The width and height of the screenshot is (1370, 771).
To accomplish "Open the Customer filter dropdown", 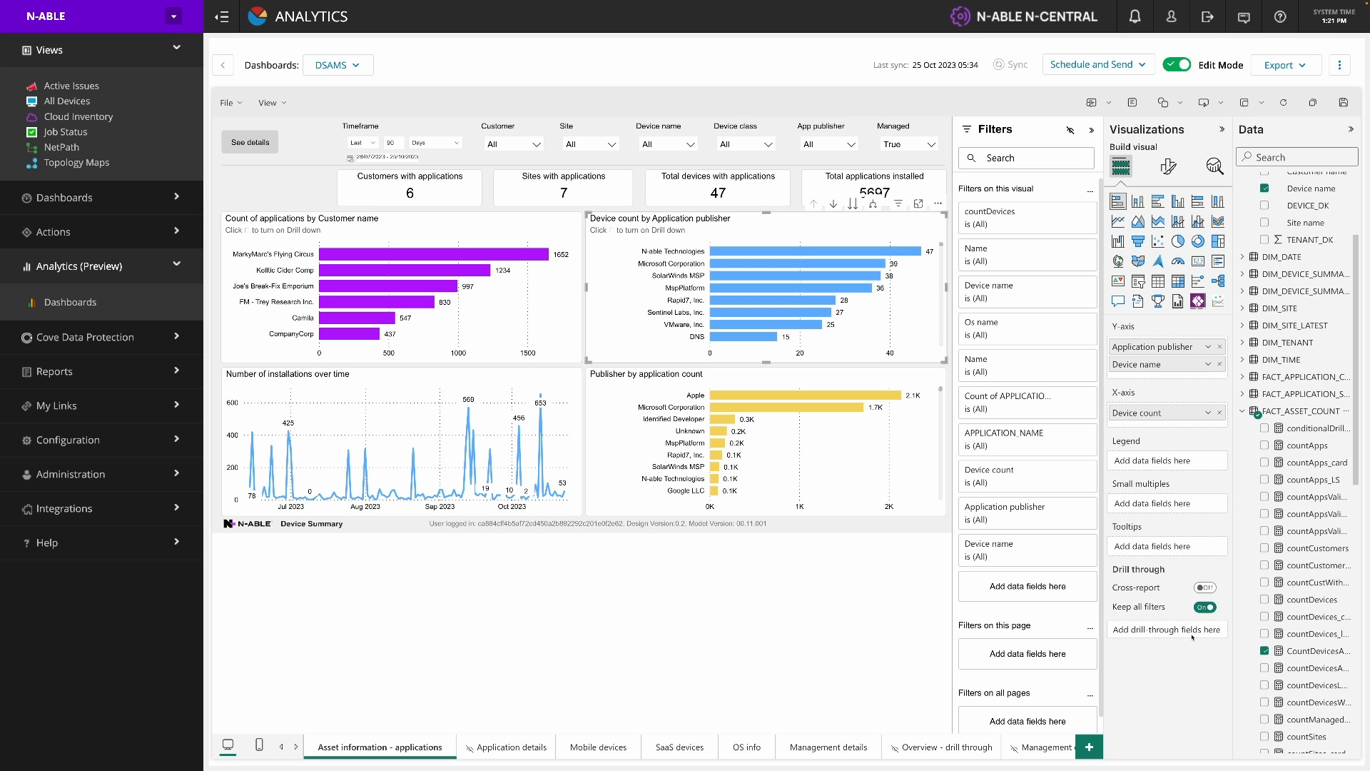I will (514, 144).
